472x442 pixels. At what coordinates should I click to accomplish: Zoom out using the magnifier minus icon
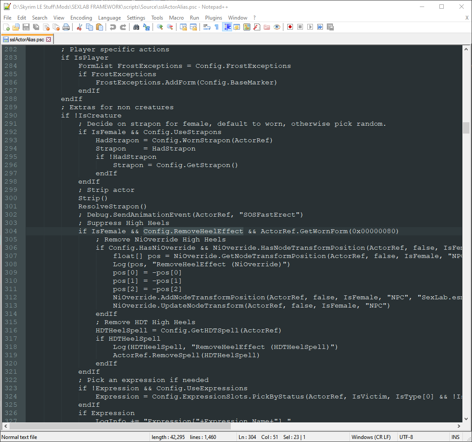[170, 27]
